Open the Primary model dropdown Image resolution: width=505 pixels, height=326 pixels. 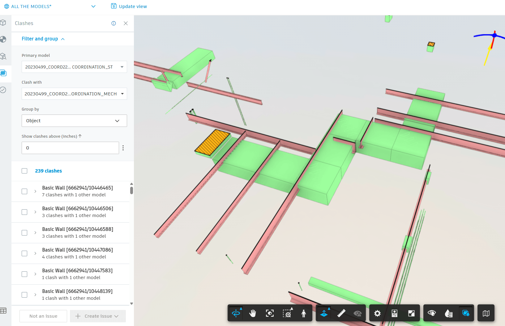[x=74, y=67]
